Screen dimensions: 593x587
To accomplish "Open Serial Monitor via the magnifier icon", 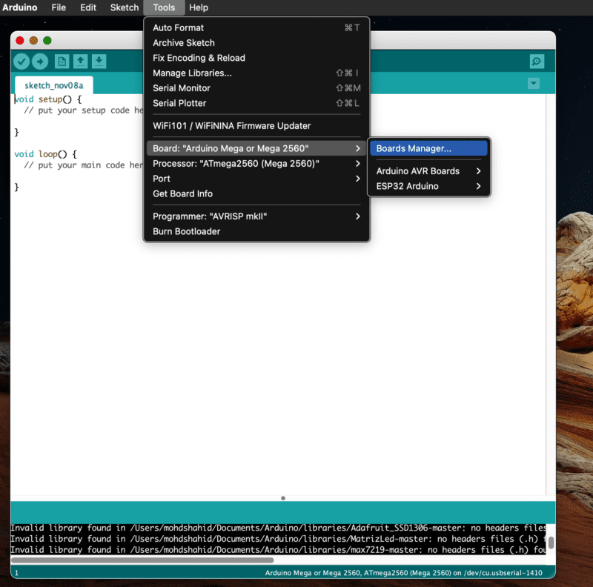I will pyautogui.click(x=537, y=62).
